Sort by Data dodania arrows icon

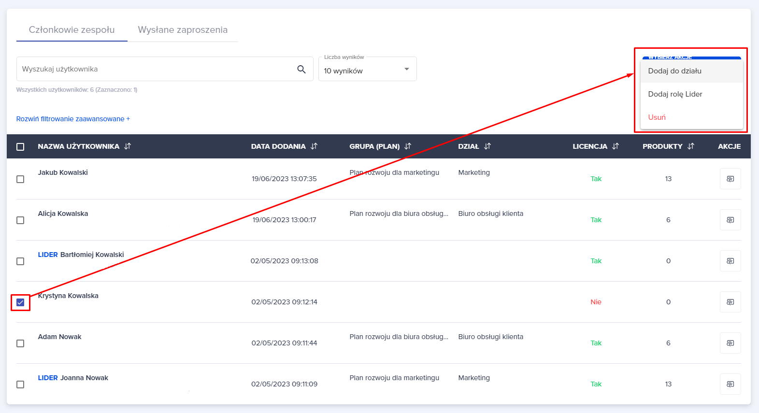[x=314, y=146]
